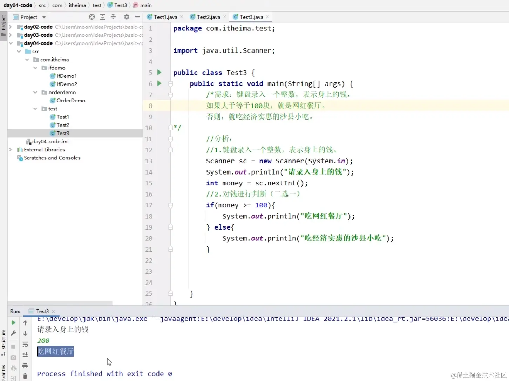Clear console with the trash icon
Image resolution: width=509 pixels, height=381 pixels.
click(x=25, y=376)
